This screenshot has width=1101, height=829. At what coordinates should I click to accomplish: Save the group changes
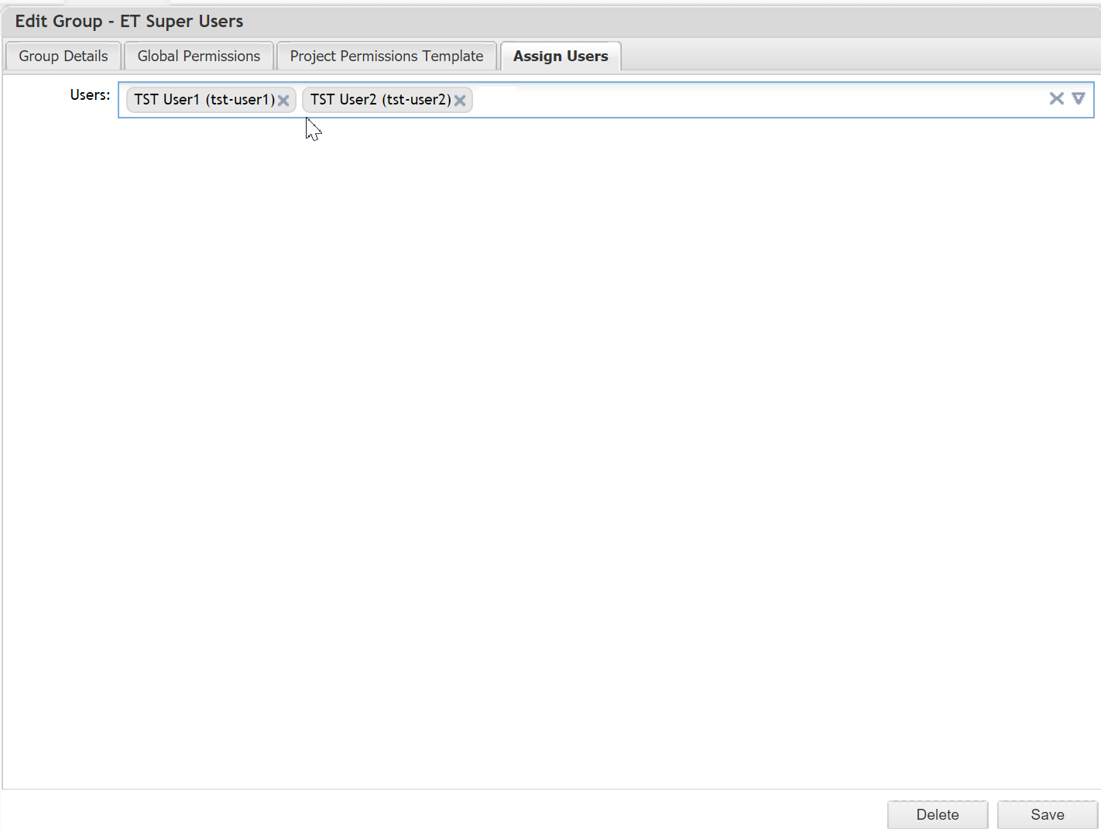(x=1047, y=814)
